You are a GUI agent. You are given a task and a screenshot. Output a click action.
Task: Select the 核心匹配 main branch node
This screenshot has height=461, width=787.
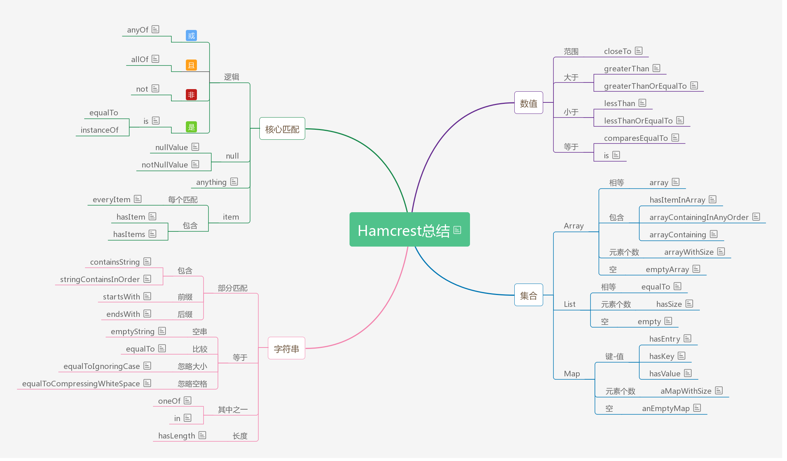coord(282,129)
